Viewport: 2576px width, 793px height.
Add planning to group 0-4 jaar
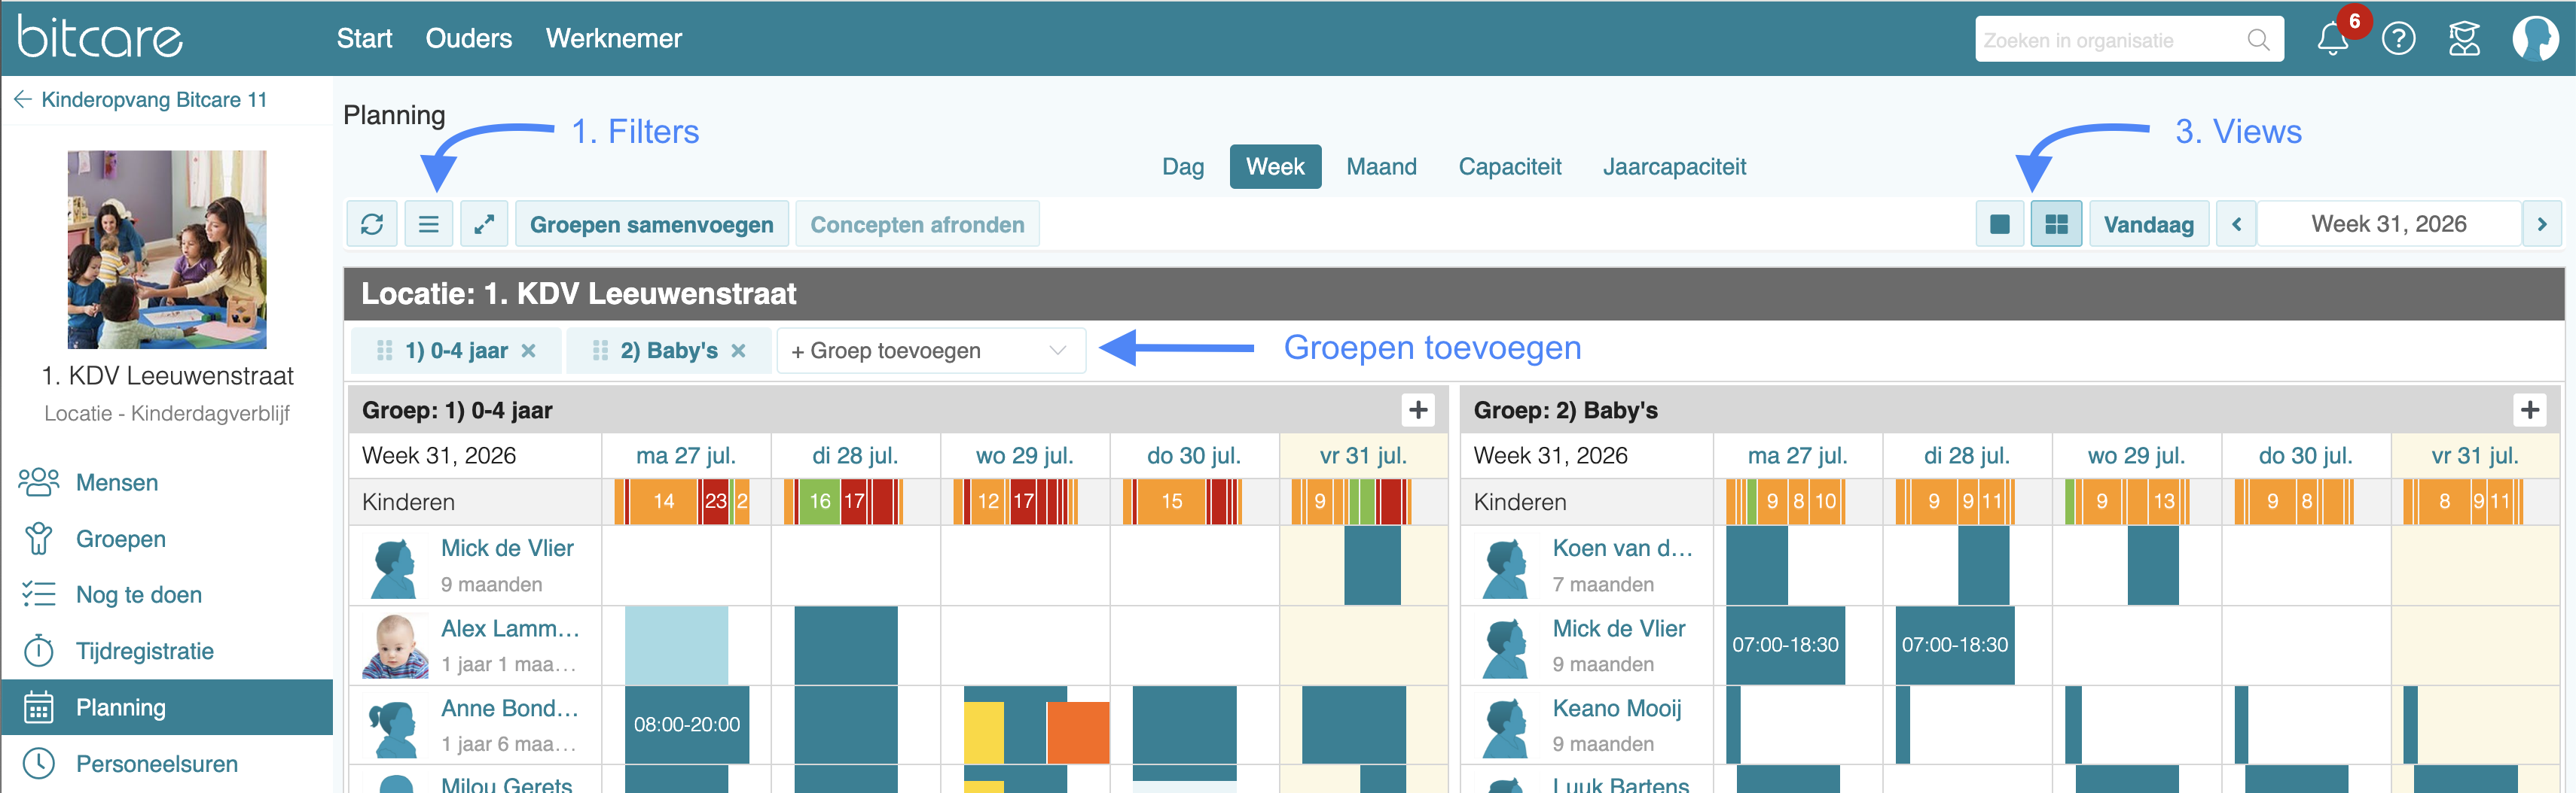tap(1417, 409)
